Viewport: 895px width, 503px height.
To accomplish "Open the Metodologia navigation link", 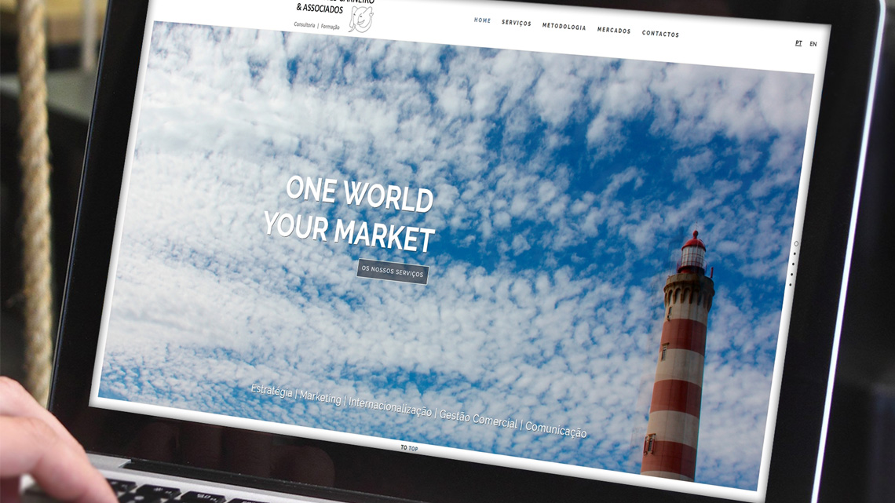I will tap(564, 27).
